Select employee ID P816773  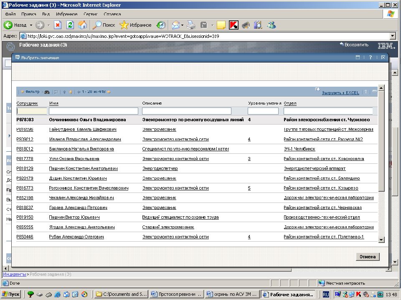point(25,188)
